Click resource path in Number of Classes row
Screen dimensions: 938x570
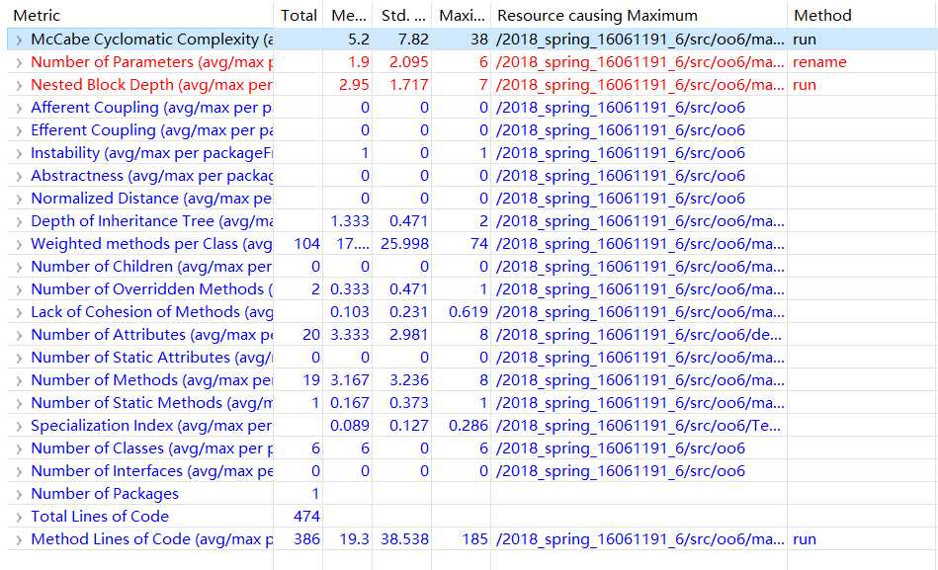click(621, 448)
